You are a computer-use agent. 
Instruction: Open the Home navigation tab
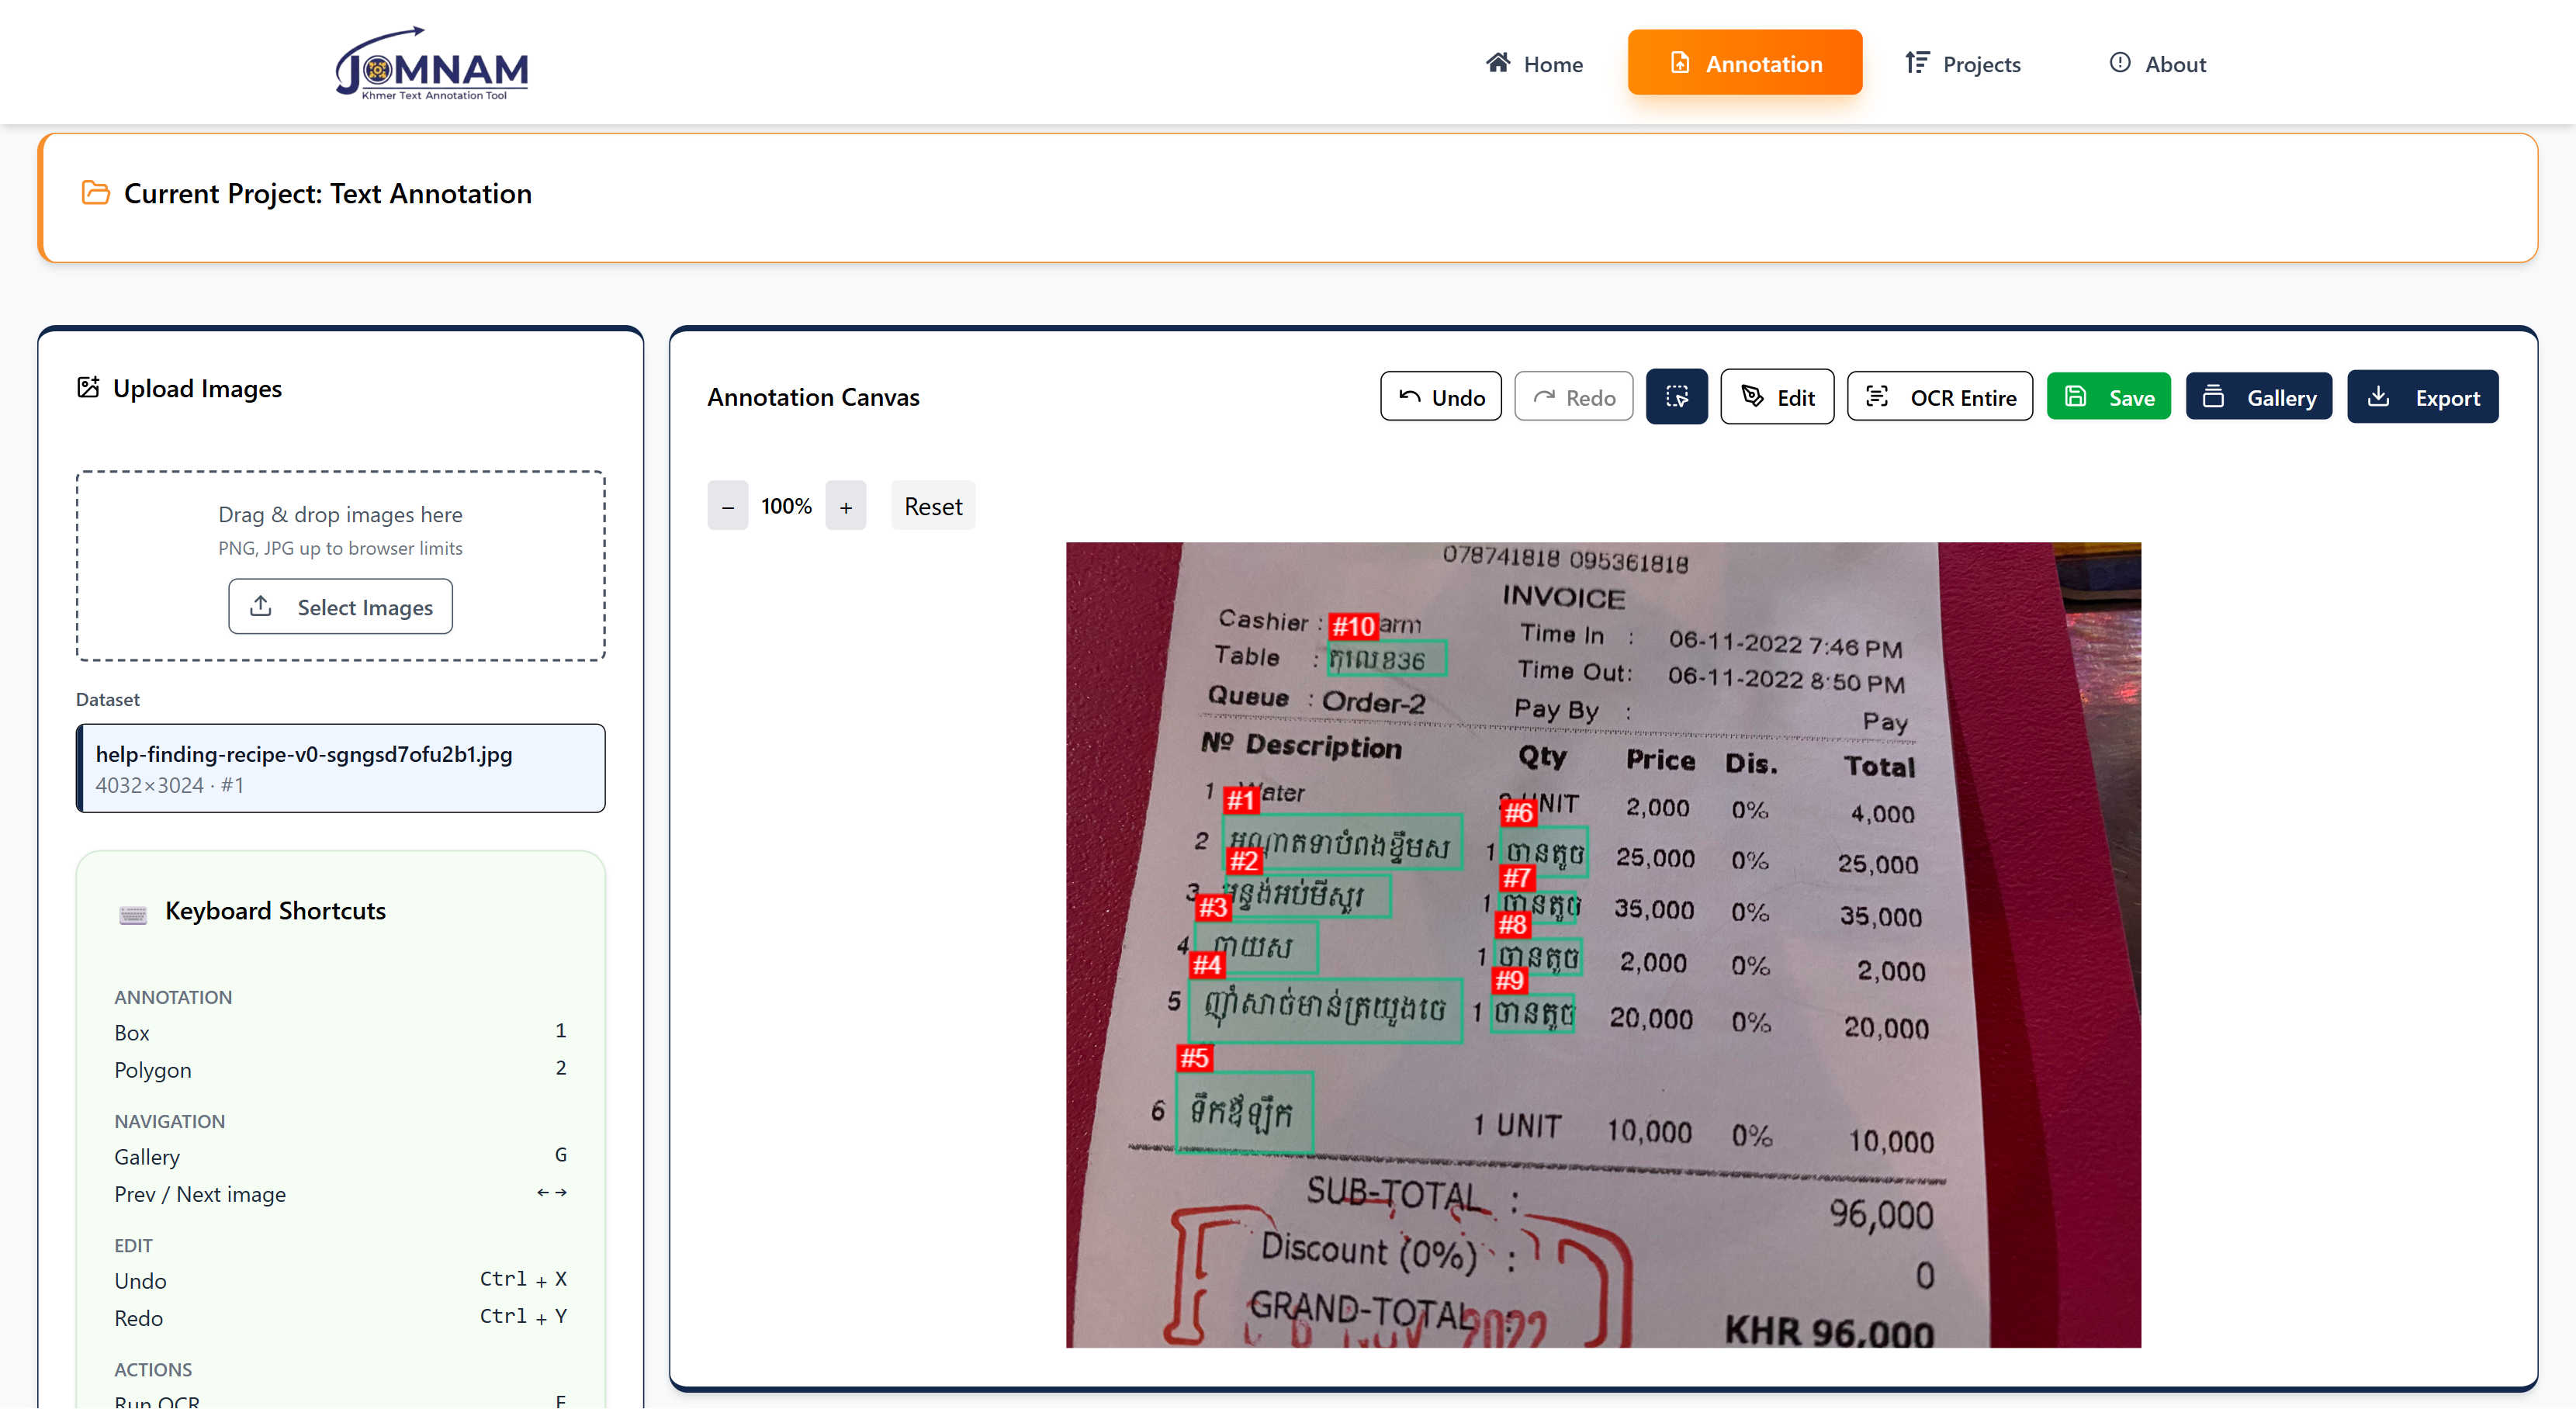[1533, 64]
